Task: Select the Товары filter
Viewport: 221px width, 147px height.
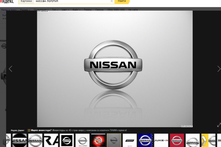Action: [x=88, y=10]
